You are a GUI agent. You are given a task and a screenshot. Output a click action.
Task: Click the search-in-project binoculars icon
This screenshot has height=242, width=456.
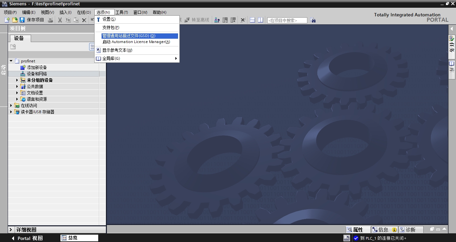click(x=313, y=20)
